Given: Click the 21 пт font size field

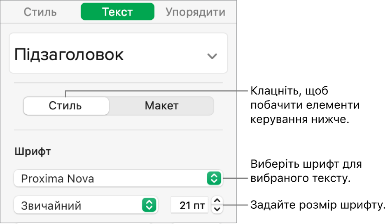Looking at the screenshot, I should click(x=189, y=205).
